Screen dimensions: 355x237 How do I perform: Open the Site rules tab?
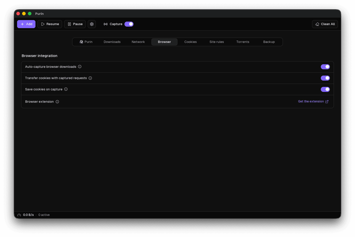click(217, 42)
